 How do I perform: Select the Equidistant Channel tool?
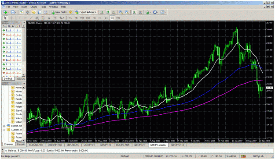(x=37, y=18)
